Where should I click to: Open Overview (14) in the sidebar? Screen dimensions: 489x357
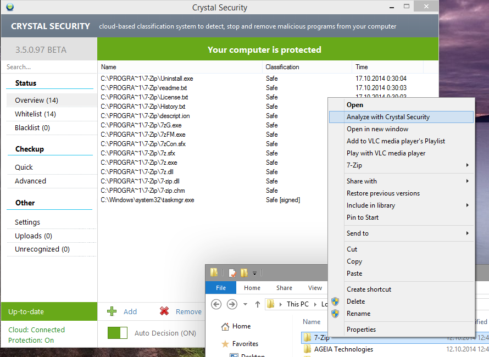click(x=52, y=100)
